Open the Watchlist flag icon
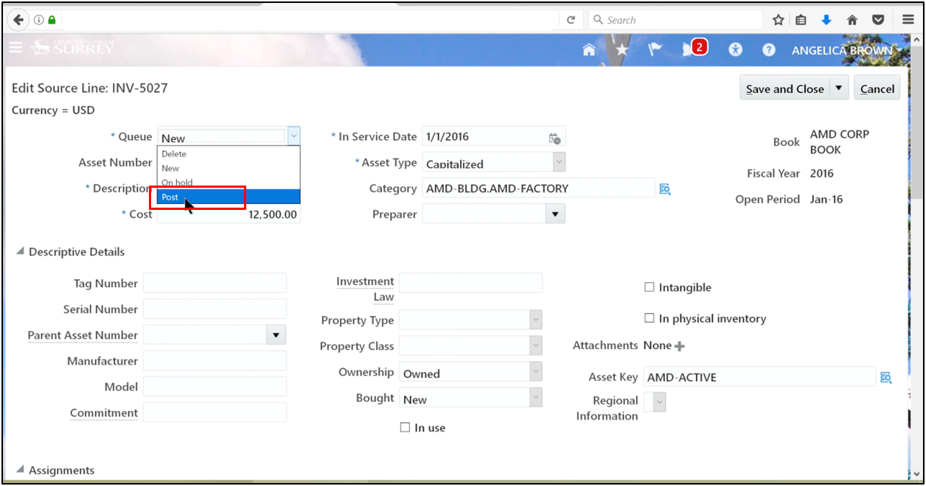 654,50
